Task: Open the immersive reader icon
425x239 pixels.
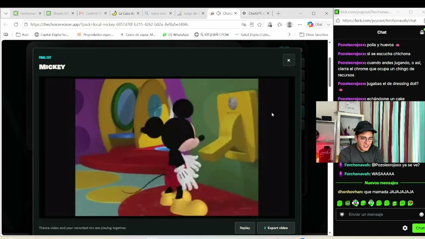Action: click(x=252, y=24)
